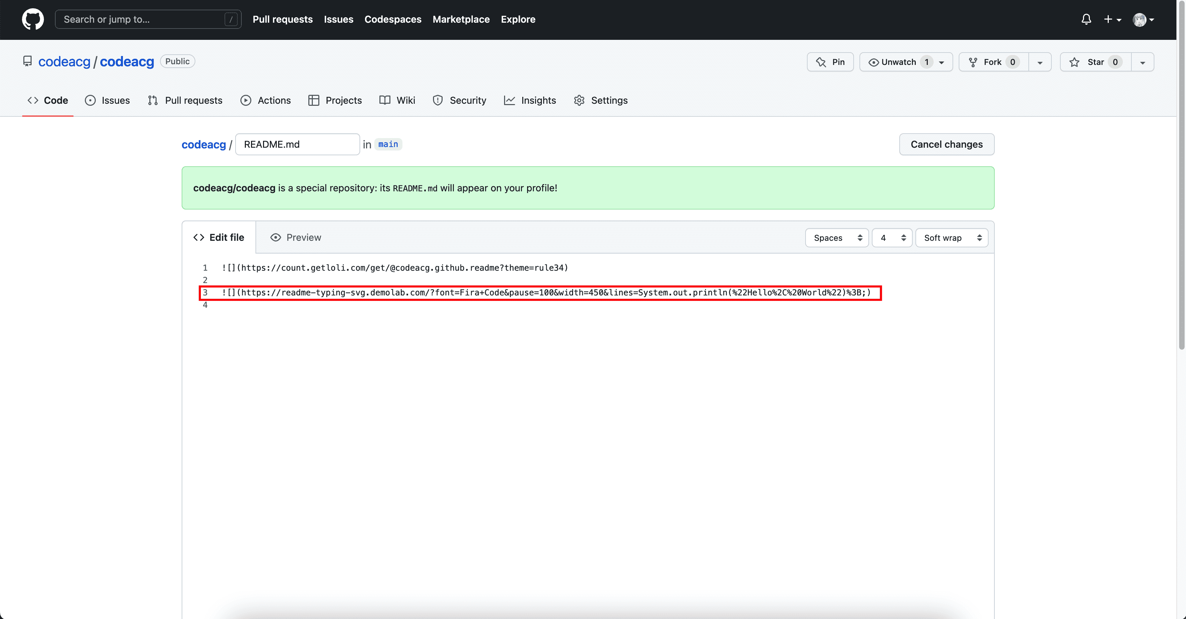Open the main branch link
Image resolution: width=1186 pixels, height=619 pixels.
coord(388,144)
